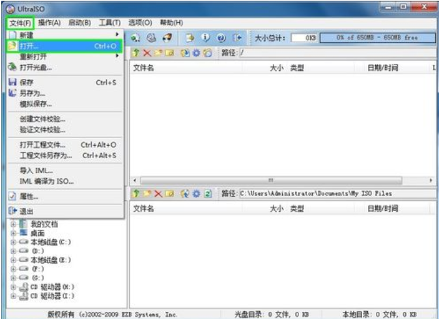Expand the CD 驱动器 (H:) tree node
This screenshot has height=319, width=439.
[13, 287]
